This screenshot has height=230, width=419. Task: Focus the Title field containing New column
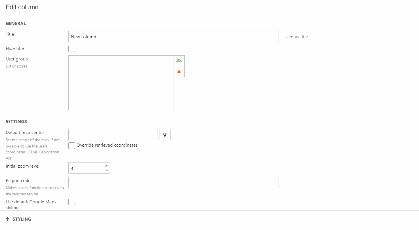tap(173, 37)
